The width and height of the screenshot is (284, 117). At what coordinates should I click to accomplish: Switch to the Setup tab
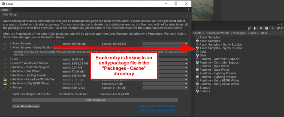point(4,10)
